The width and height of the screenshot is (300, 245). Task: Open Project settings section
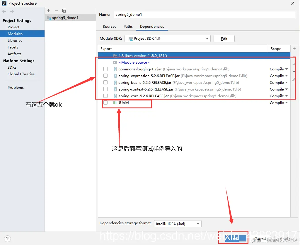pyautogui.click(x=13, y=27)
